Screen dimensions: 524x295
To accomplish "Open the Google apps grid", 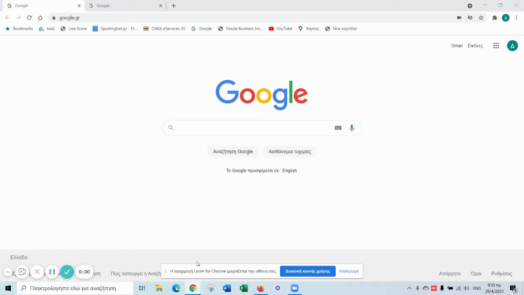I will pos(496,46).
